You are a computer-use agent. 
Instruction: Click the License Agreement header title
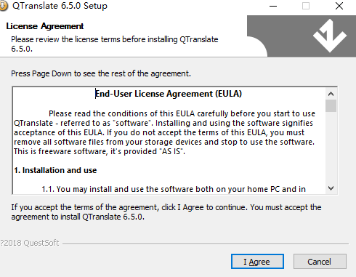45,26
